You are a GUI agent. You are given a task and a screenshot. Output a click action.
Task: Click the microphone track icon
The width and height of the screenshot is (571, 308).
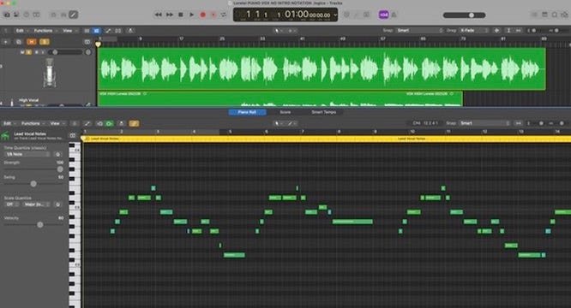50,73
